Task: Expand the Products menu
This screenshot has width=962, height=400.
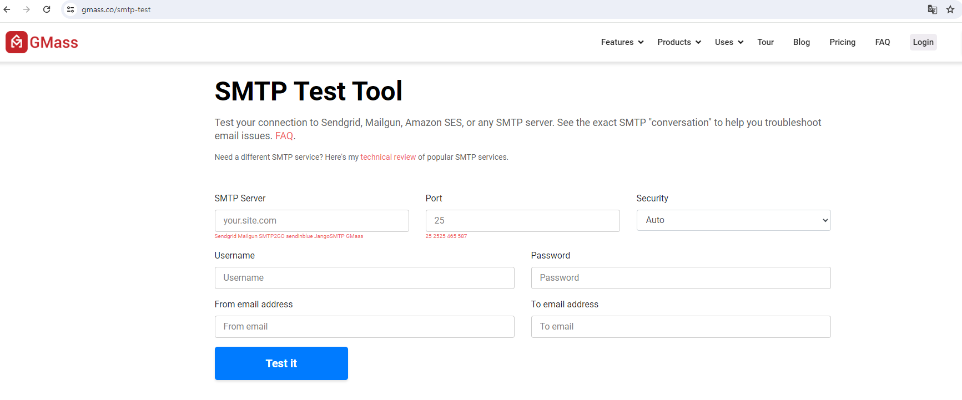Action: click(x=679, y=42)
